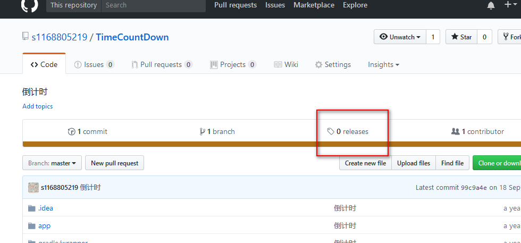This screenshot has height=243, width=521.
Task: Open app row commit message 倒计时
Action: click(x=345, y=226)
